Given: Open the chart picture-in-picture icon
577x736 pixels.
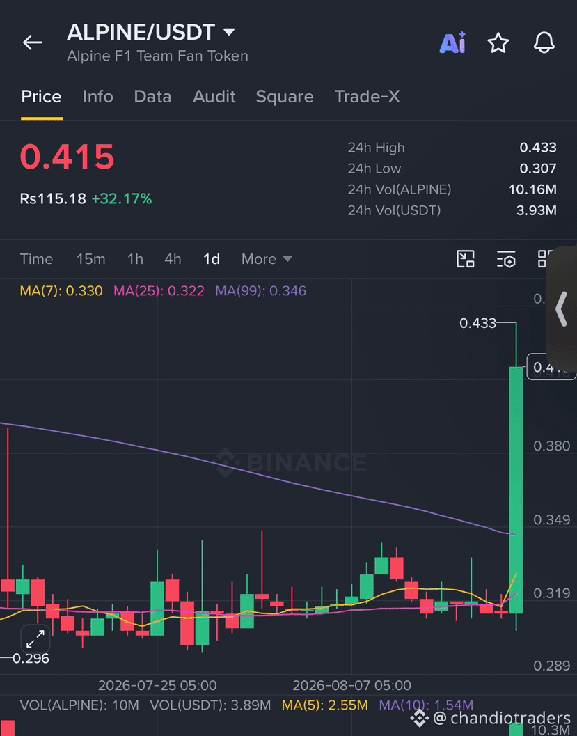Looking at the screenshot, I should [x=466, y=258].
